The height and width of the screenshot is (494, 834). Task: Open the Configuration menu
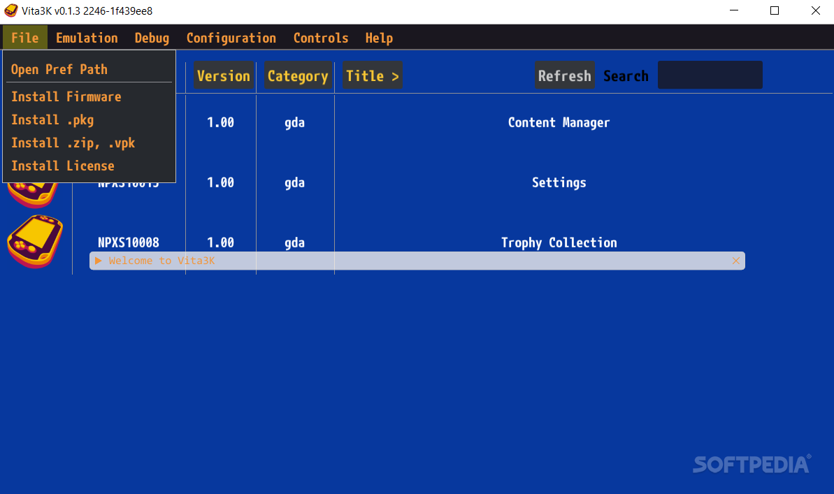(x=231, y=38)
